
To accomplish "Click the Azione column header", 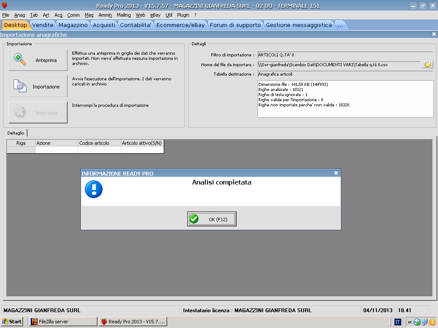I will pos(56,143).
